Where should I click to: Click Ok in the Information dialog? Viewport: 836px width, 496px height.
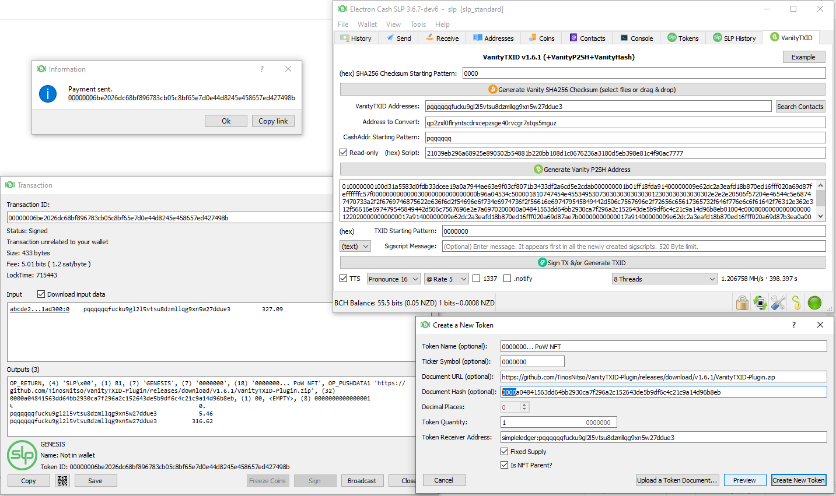coord(226,121)
